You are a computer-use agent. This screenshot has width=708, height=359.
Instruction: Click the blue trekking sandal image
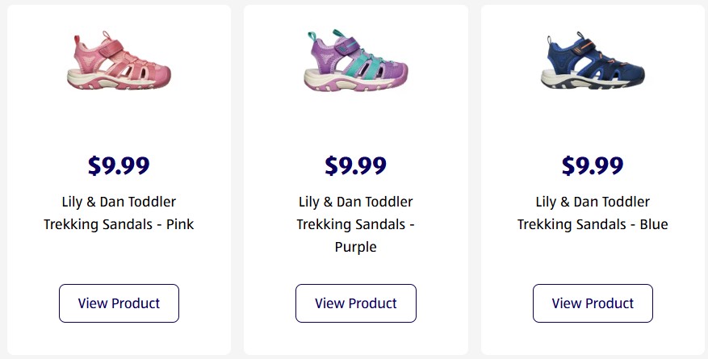click(x=593, y=61)
